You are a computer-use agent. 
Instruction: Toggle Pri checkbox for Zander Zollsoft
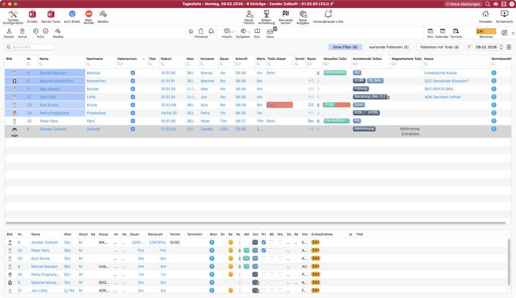point(264,243)
